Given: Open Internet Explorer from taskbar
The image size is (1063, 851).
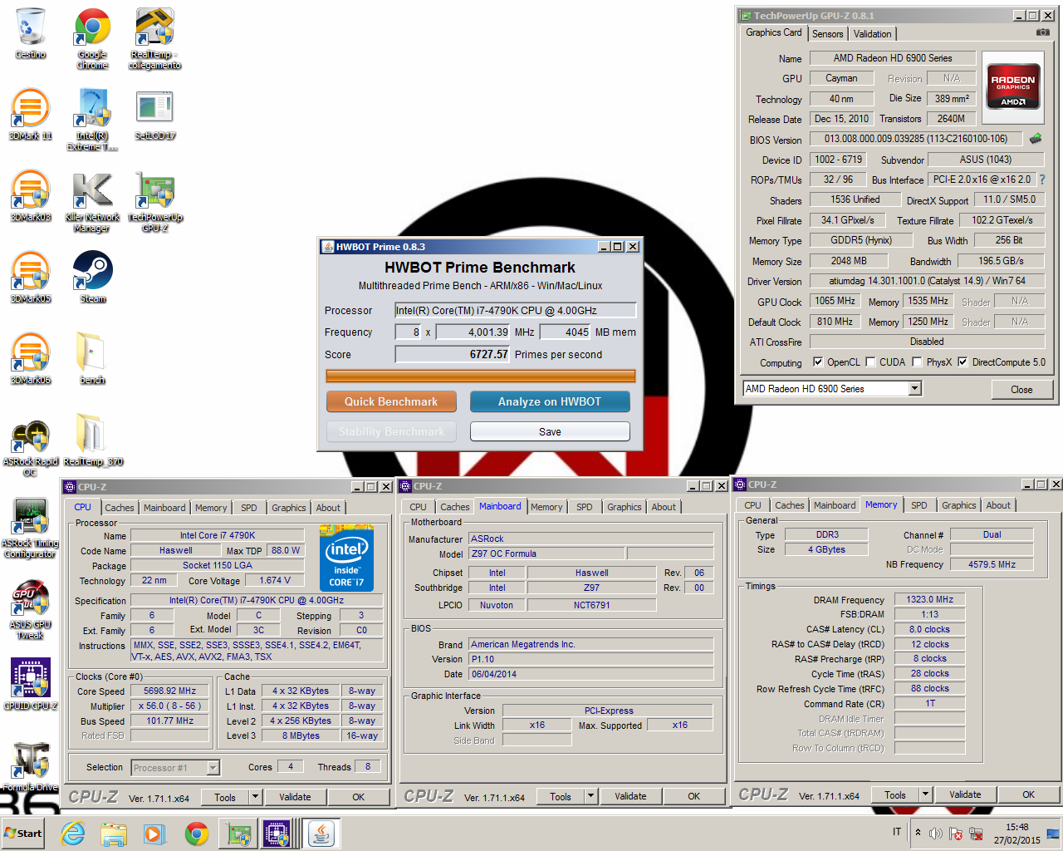Looking at the screenshot, I should click(x=73, y=834).
